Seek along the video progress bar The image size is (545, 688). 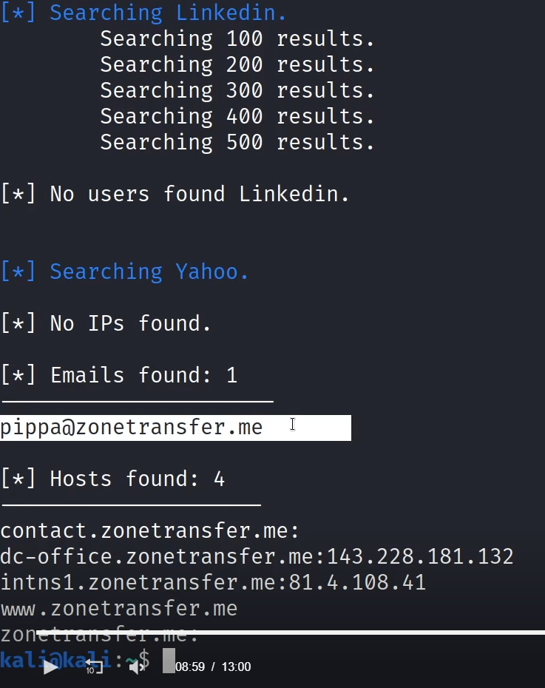pos(291,633)
